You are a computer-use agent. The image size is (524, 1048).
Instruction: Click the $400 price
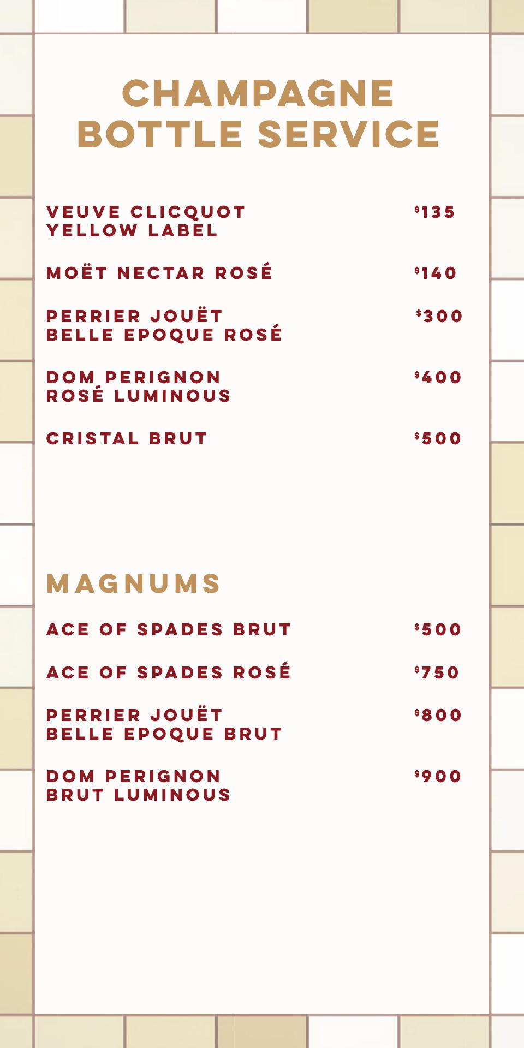[438, 377]
